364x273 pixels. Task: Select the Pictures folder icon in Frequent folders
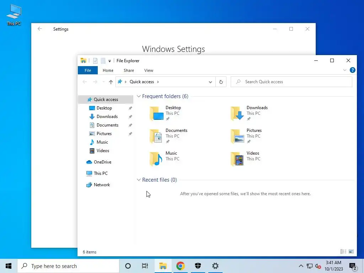tap(237, 136)
